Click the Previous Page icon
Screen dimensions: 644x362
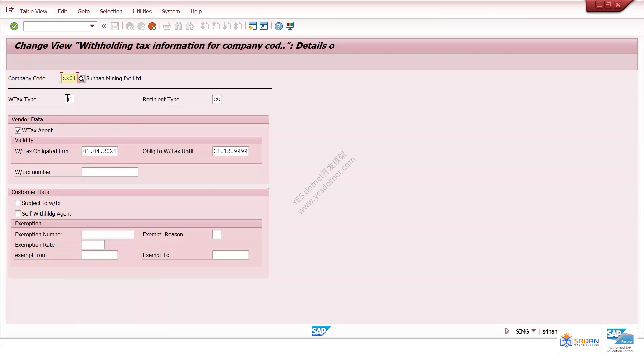(216, 26)
